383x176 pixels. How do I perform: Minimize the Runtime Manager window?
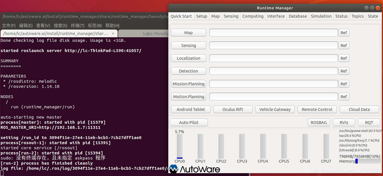click(x=367, y=8)
